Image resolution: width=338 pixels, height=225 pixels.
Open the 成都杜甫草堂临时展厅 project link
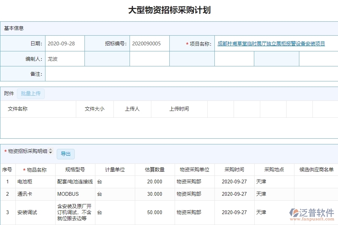click(x=270, y=43)
